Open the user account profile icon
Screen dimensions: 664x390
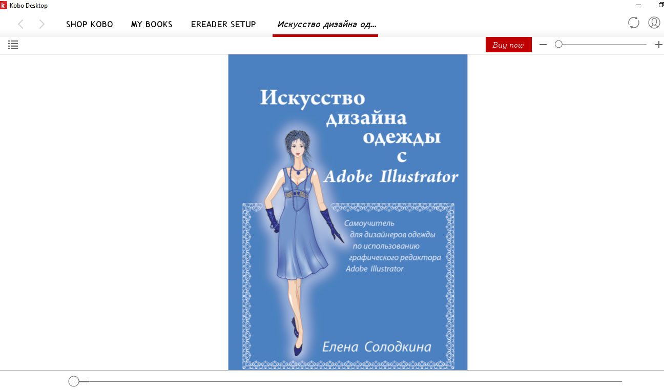pyautogui.click(x=654, y=23)
